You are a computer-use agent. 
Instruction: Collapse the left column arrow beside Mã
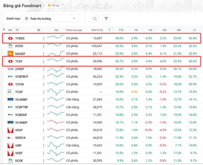[x=4, y=30]
